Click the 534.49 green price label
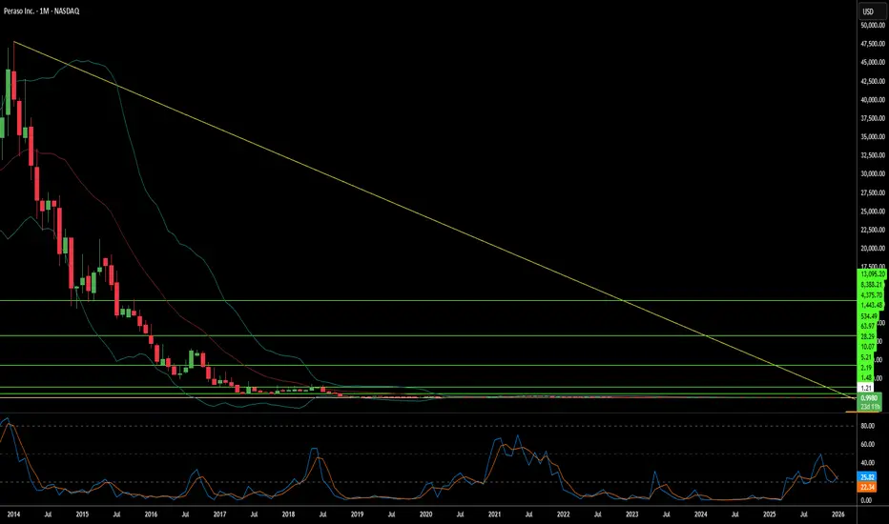 click(x=869, y=316)
